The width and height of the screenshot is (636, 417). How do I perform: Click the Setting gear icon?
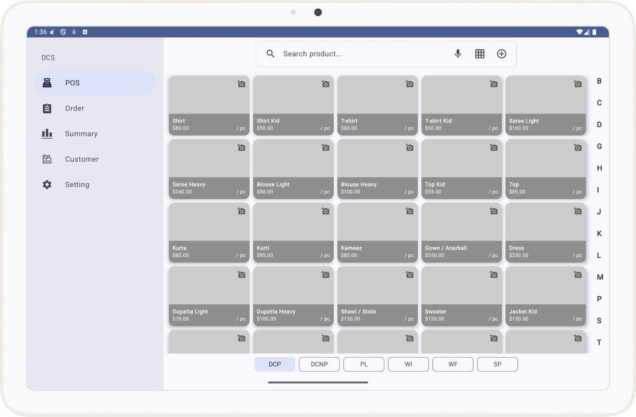47,184
